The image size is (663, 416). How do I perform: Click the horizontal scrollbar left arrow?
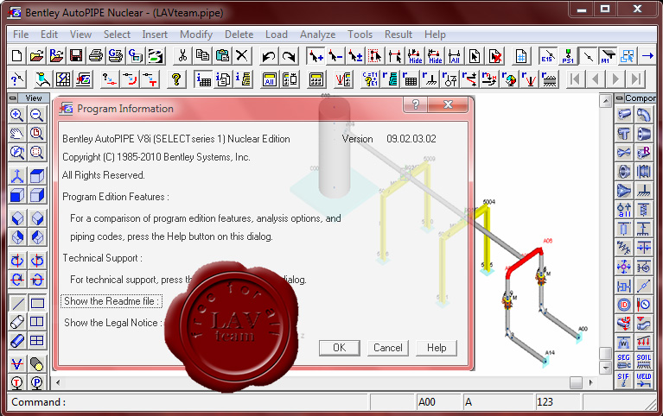point(58,382)
